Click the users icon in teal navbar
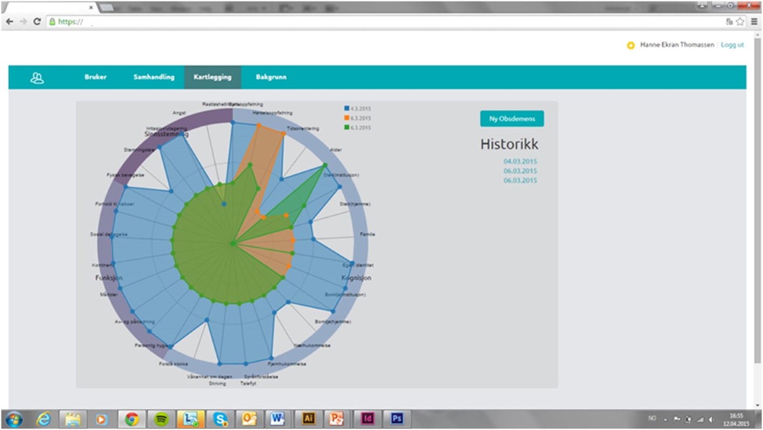 [x=37, y=78]
